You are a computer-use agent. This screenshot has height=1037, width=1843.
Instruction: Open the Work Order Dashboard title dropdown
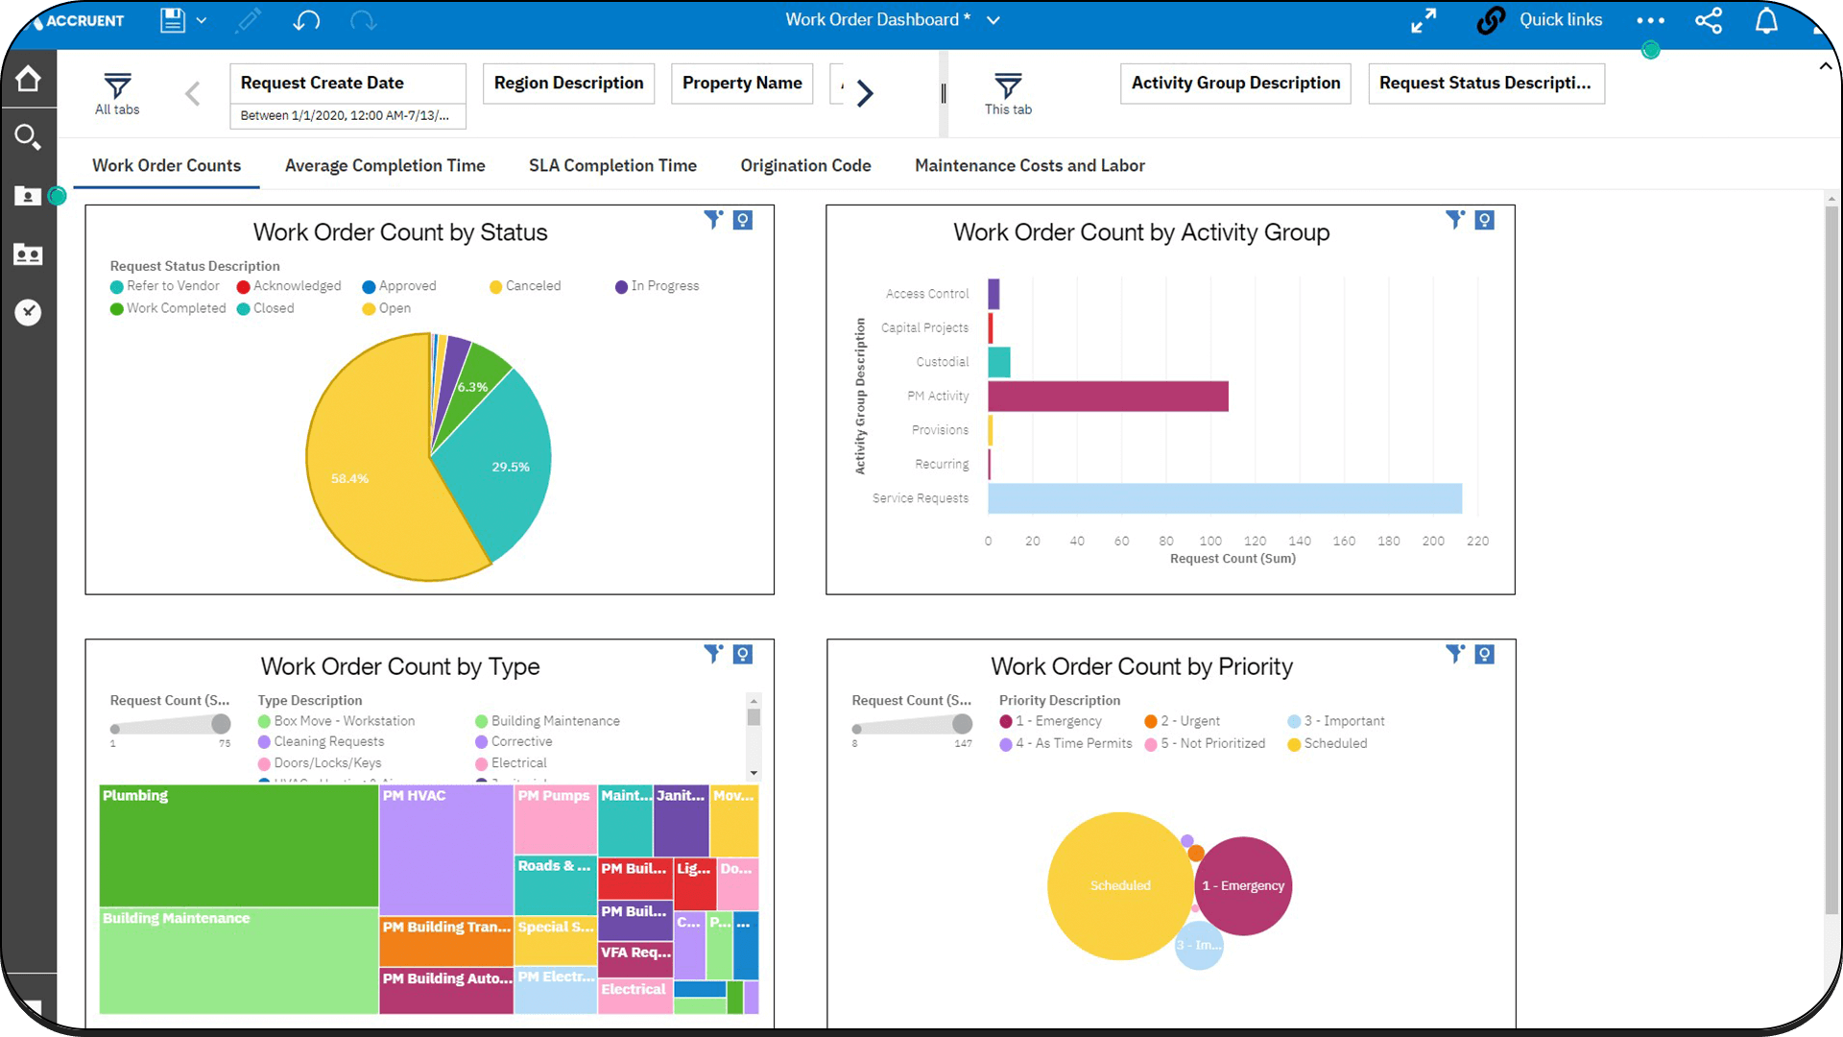coord(994,19)
